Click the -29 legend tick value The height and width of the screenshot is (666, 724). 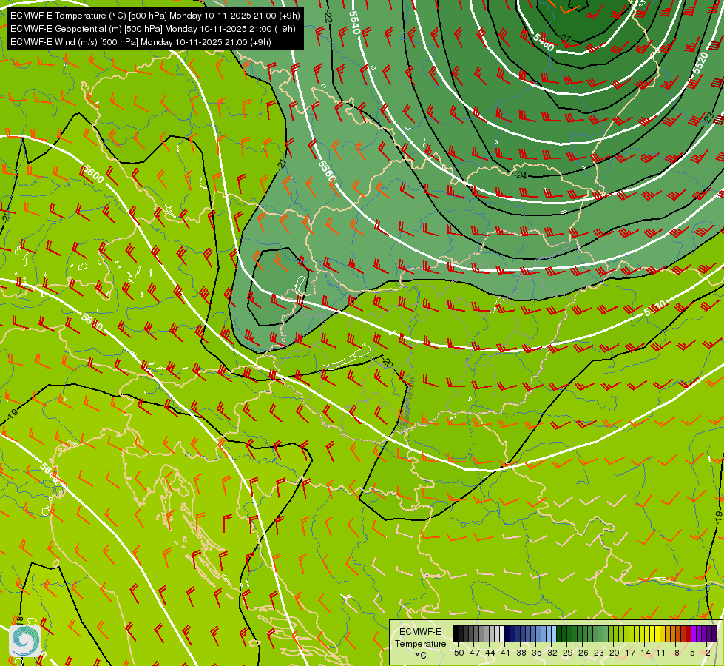point(566,653)
